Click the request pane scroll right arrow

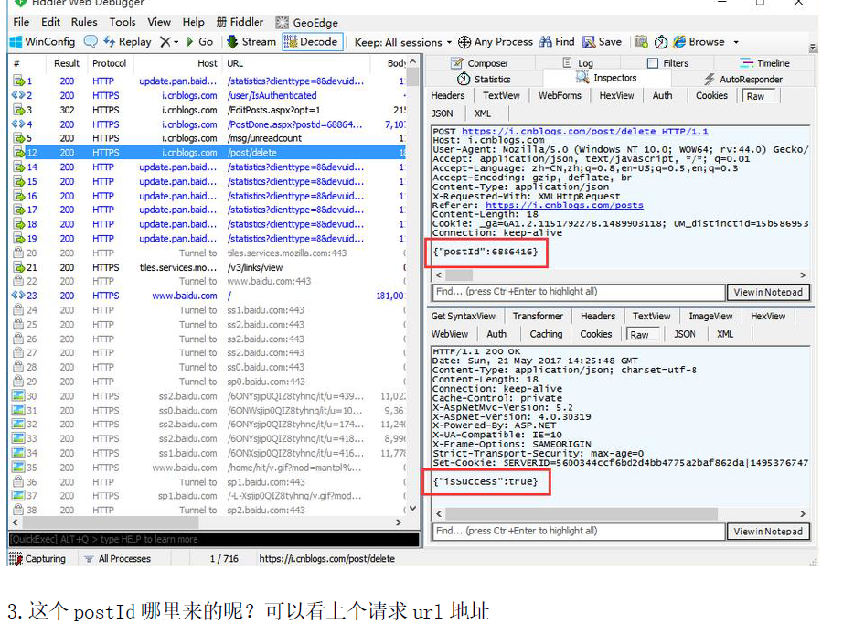pyautogui.click(x=803, y=275)
